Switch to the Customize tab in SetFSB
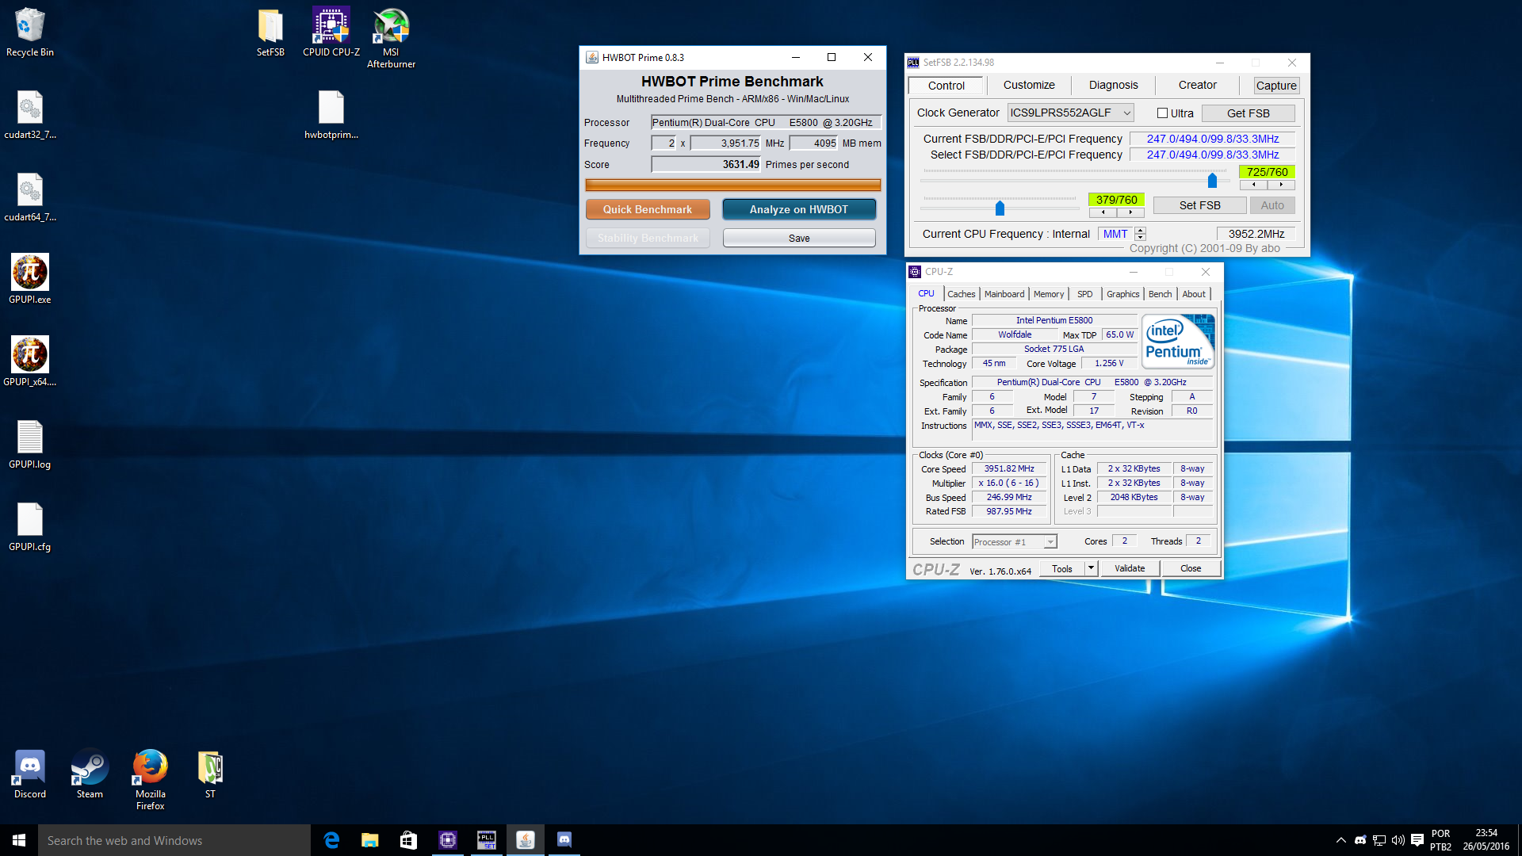The height and width of the screenshot is (856, 1522). coord(1029,85)
